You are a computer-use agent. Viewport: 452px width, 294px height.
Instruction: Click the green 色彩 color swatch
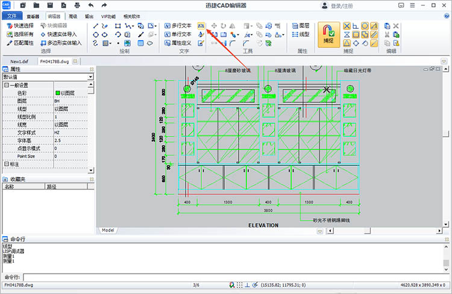click(x=58, y=93)
